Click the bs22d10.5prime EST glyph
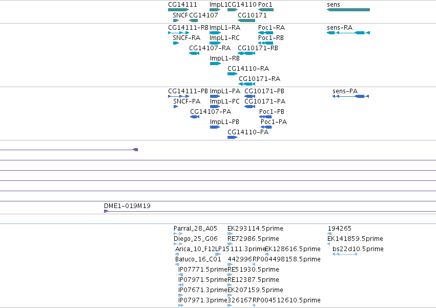Screen dimensions: 436x308 click(345, 255)
